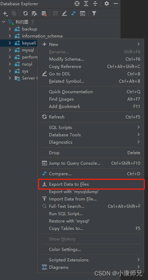Viewport: 148px width, 280px height.
Task: Click the Edit Source pencil icon
Action: [x=64, y=13]
